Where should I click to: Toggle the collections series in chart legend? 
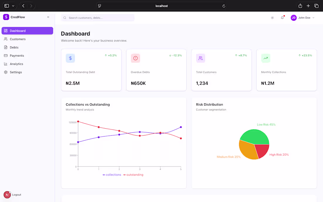(112, 175)
